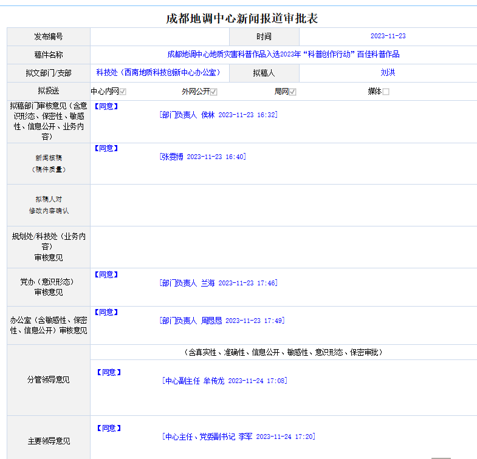
Task: Click 【同意】 in the 主要领导意见 row
Action: (x=109, y=428)
